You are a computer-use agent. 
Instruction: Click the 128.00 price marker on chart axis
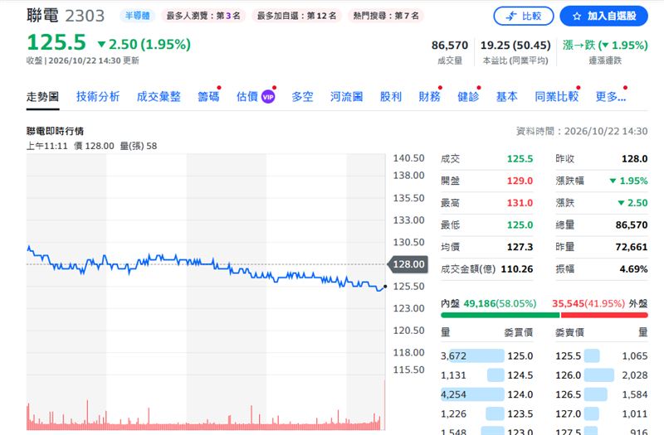[x=408, y=264]
